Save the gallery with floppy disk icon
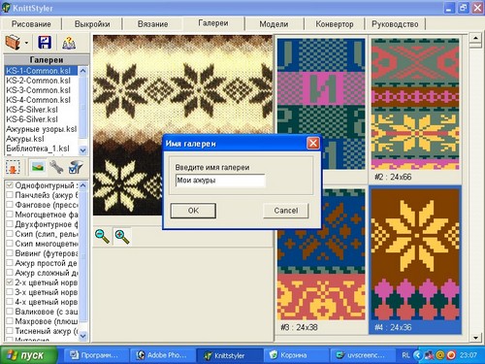This screenshot has width=485, height=364. pyautogui.click(x=45, y=43)
